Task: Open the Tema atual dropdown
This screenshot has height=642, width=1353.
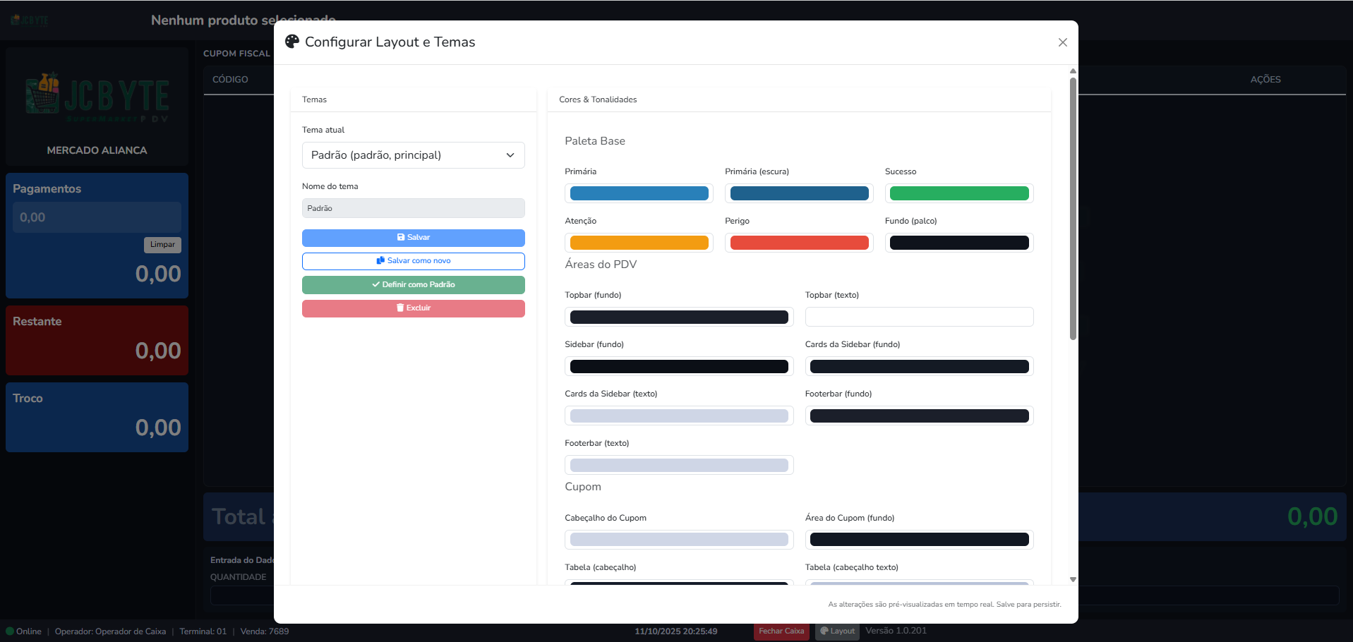Action: 413,155
